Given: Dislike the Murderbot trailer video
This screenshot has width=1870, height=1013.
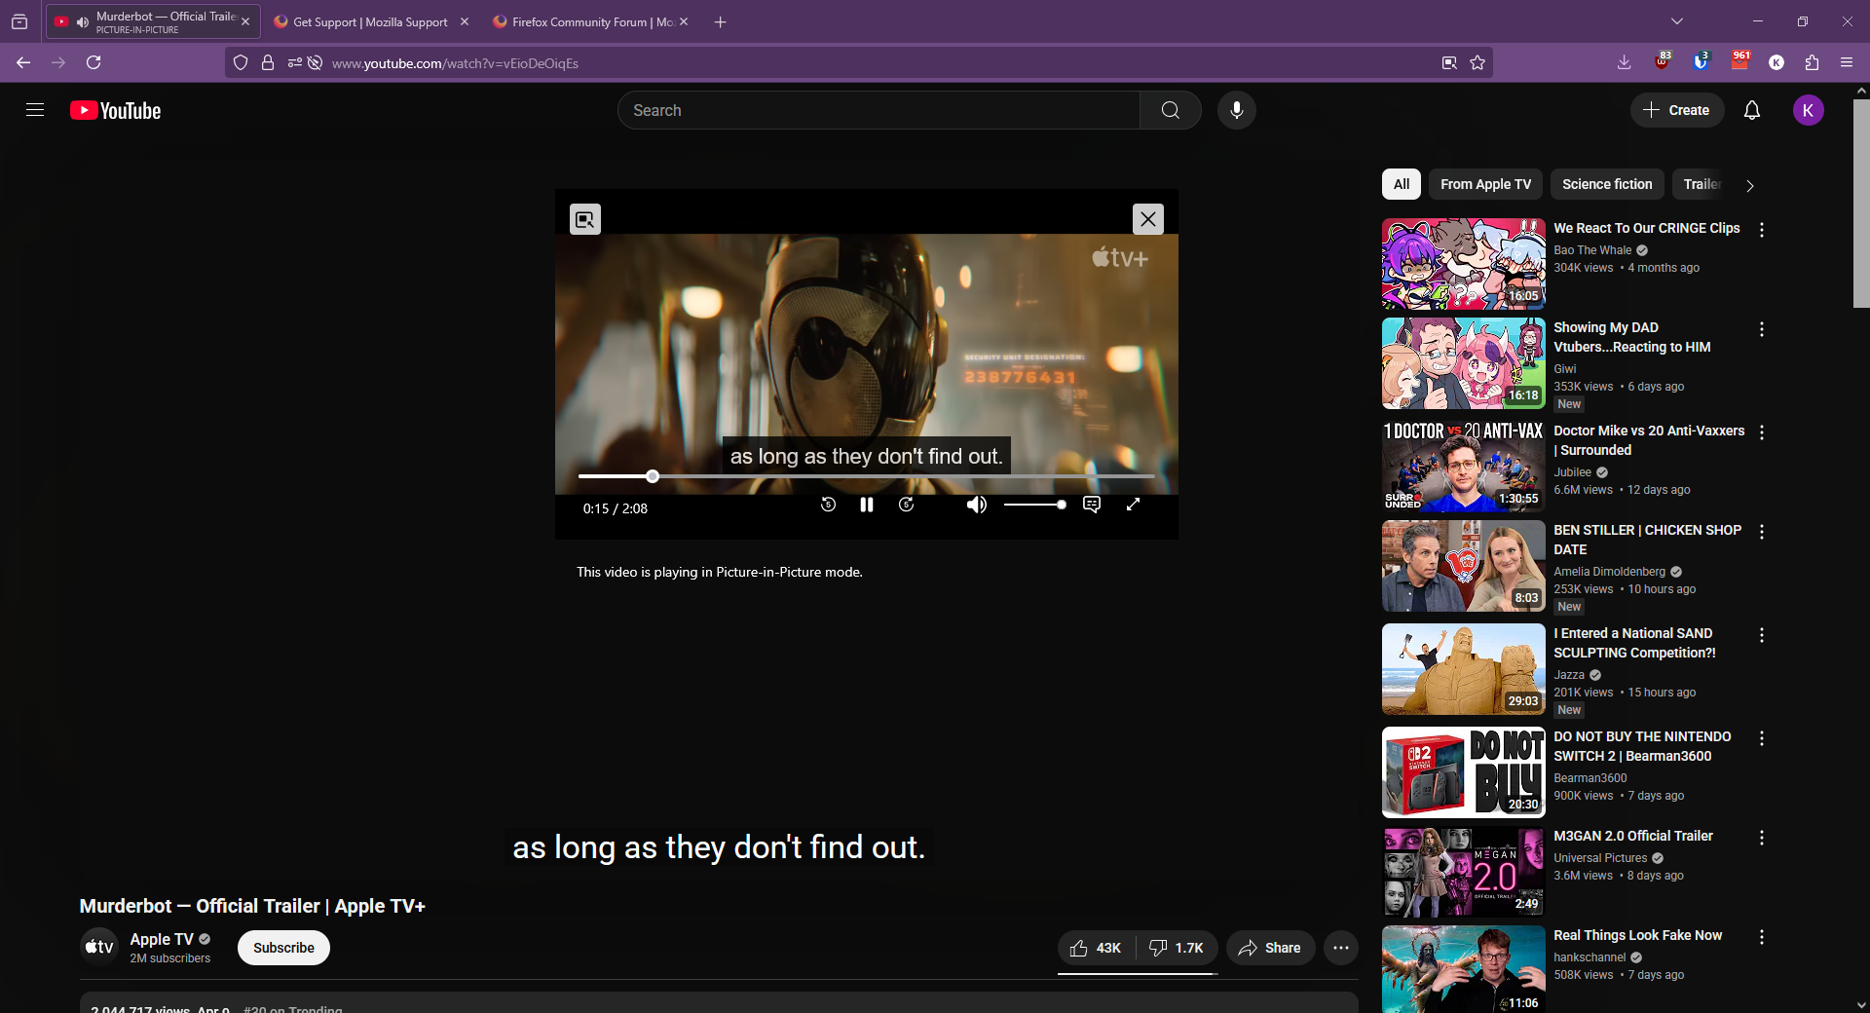Looking at the screenshot, I should (1177, 948).
